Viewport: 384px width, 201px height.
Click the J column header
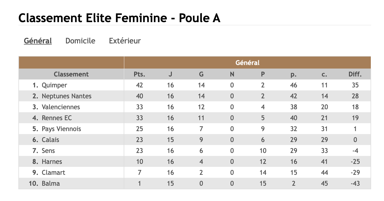170,74
